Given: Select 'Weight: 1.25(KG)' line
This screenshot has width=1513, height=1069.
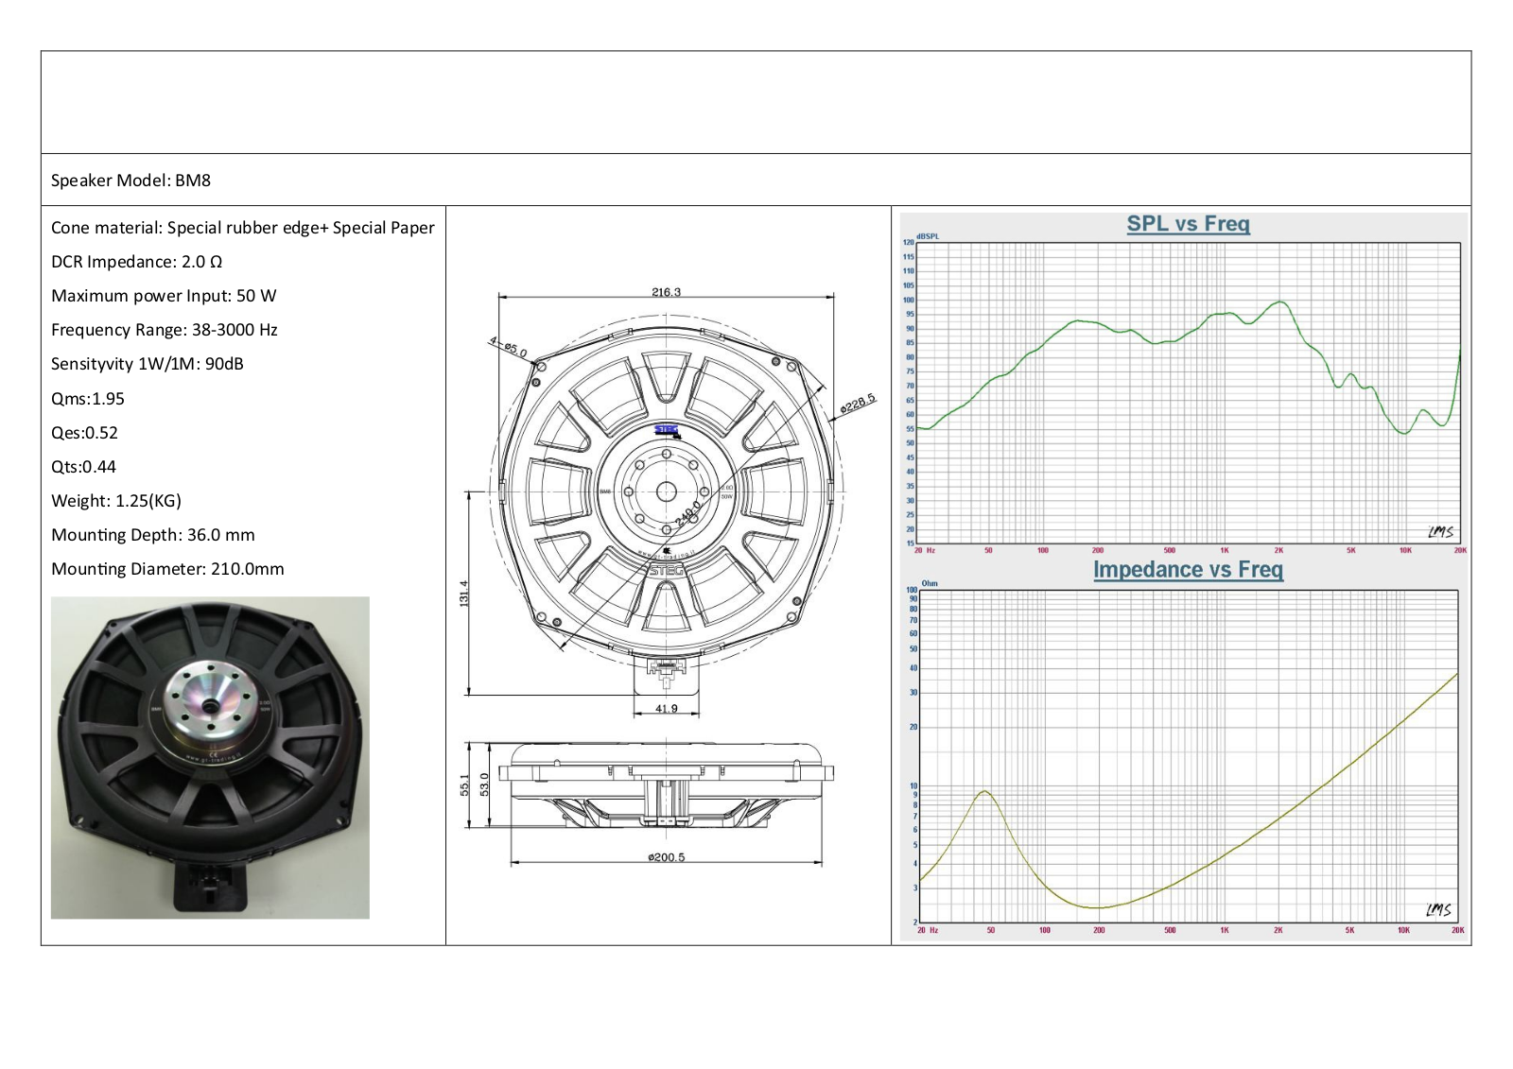Looking at the screenshot, I should [116, 501].
